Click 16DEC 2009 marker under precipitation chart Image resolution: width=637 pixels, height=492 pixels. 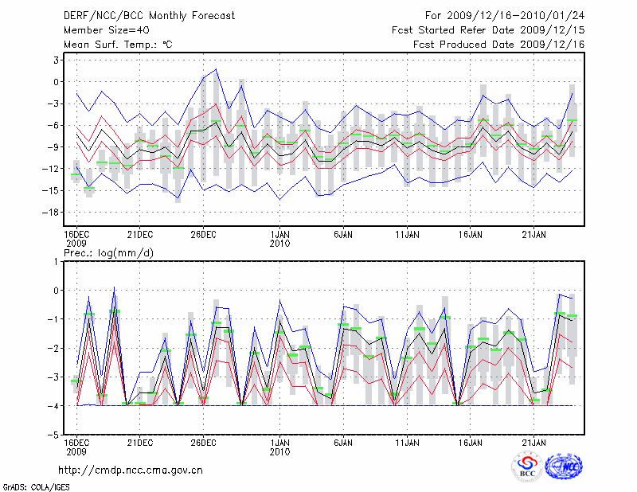76,446
